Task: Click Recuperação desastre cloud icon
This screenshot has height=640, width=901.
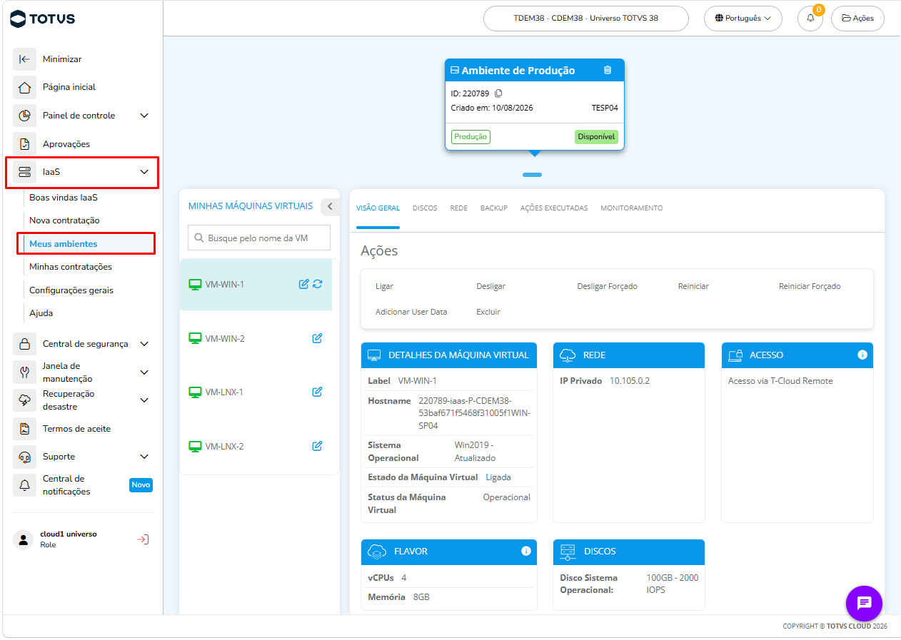Action: (x=24, y=400)
